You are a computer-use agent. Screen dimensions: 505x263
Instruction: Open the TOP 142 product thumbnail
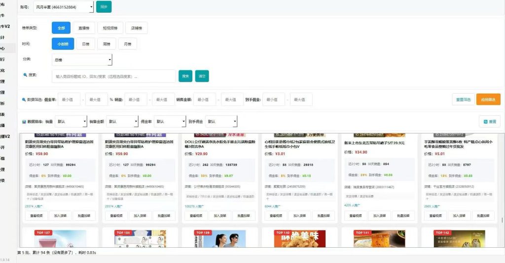(x=459, y=238)
